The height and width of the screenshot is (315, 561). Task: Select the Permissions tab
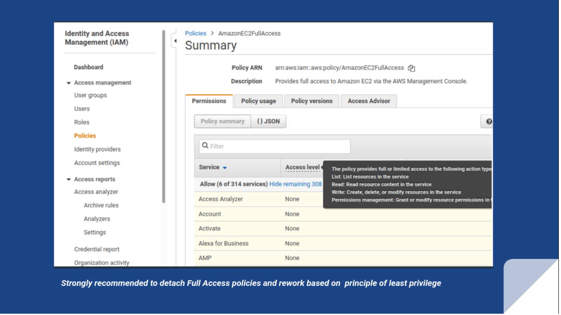(209, 101)
